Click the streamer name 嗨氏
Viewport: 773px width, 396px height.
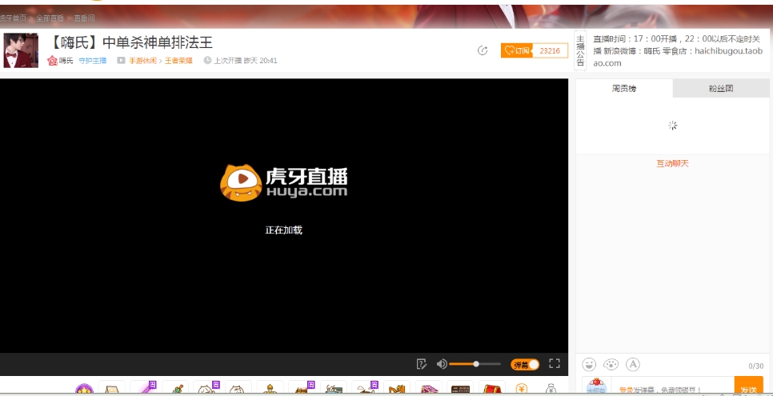click(x=66, y=61)
